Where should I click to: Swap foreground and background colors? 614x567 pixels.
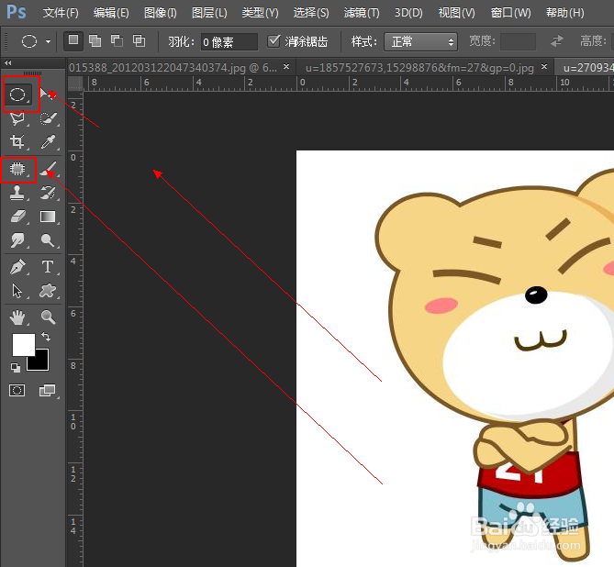(46, 337)
